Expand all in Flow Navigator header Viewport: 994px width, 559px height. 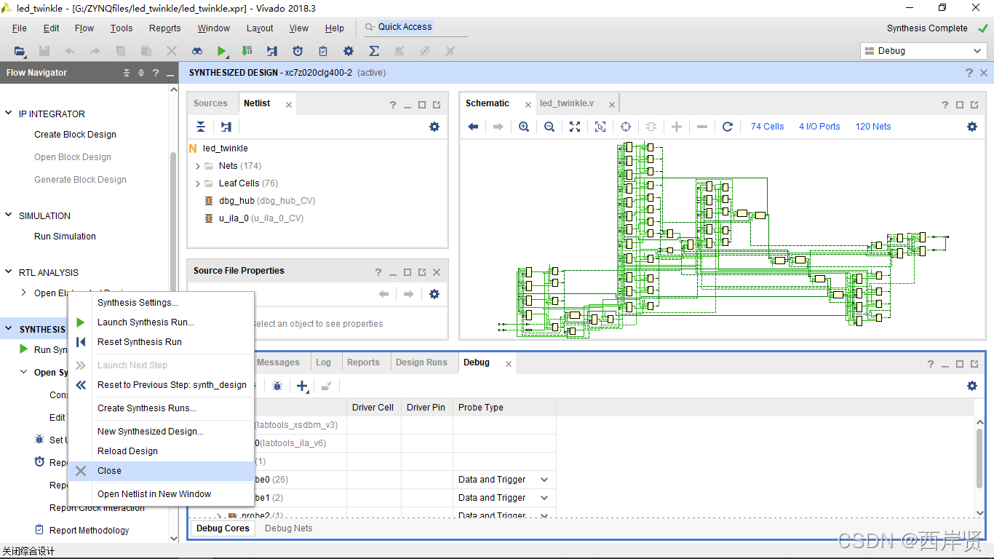[x=141, y=73]
